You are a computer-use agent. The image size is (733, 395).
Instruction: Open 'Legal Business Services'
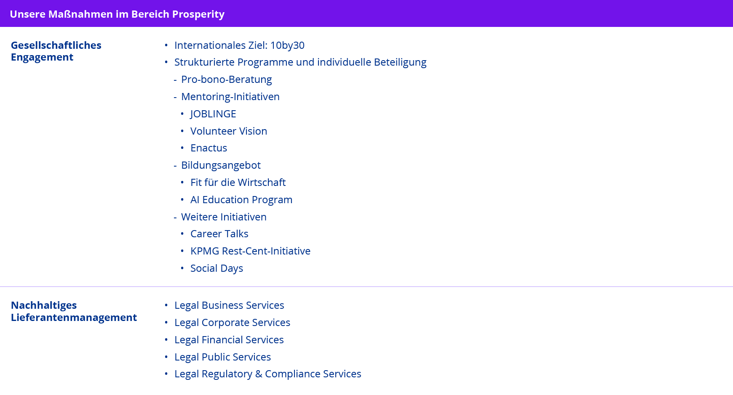[x=229, y=305]
